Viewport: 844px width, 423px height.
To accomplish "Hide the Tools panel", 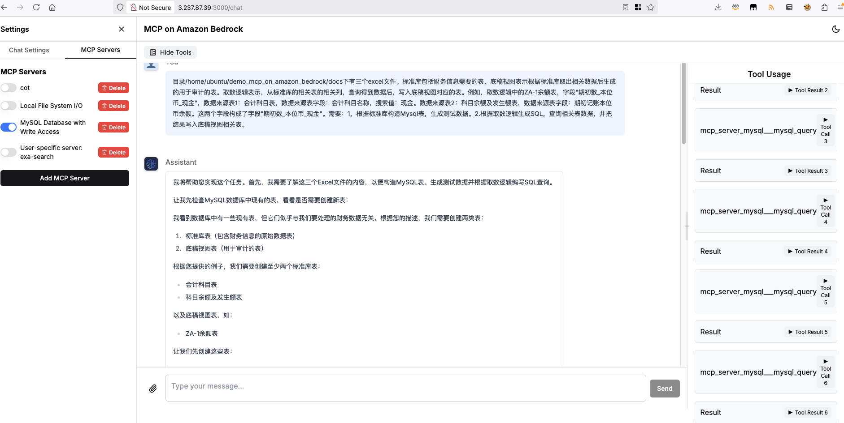I will pyautogui.click(x=170, y=52).
